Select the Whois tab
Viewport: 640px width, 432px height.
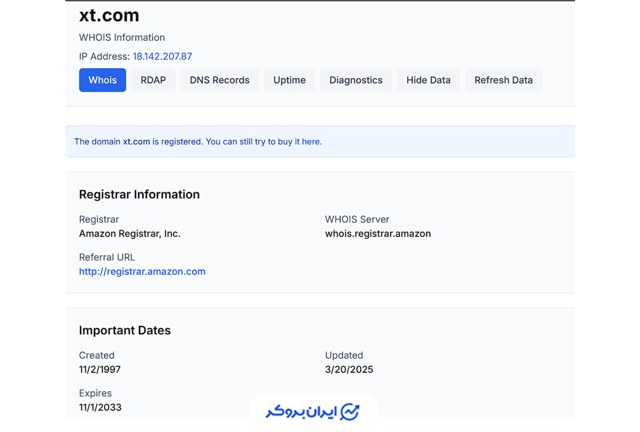point(102,80)
